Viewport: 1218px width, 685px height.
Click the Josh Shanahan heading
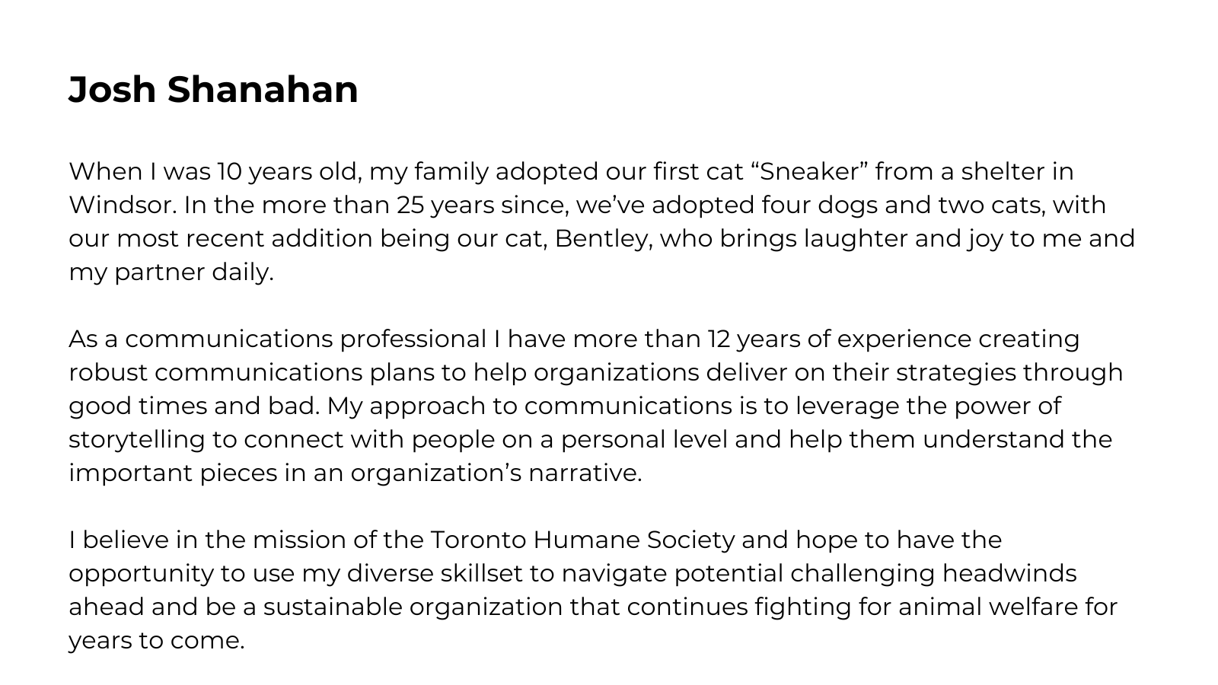click(213, 90)
